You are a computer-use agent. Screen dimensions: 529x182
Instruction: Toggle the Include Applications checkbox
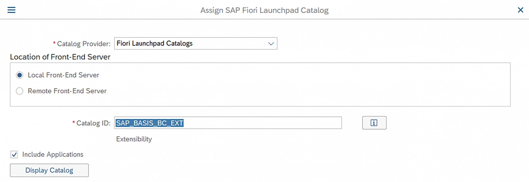tap(14, 155)
